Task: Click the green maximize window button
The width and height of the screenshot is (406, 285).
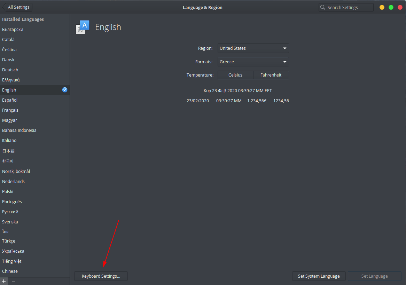Action: pyautogui.click(x=391, y=7)
